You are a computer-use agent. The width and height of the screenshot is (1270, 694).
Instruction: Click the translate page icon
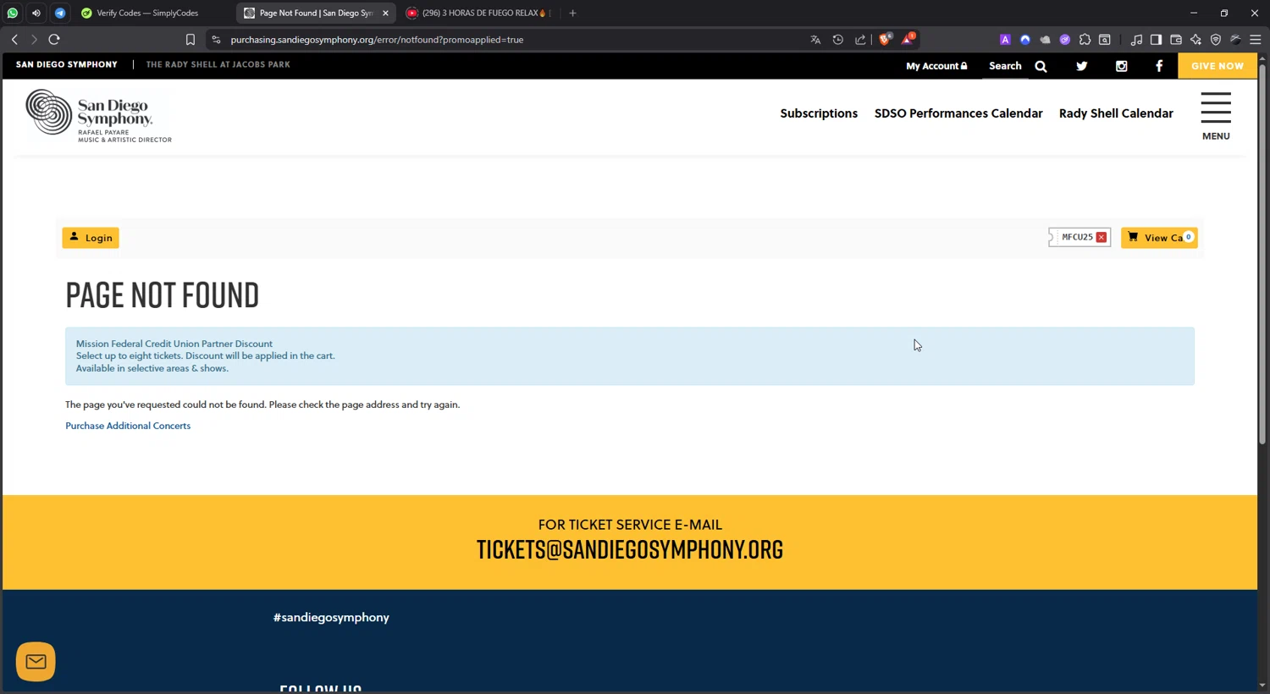tap(815, 39)
